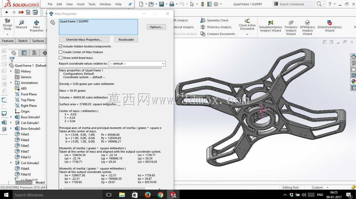The height and width of the screenshot is (199, 356).
Task: Open the Options gear icon
Action: (x=216, y=4)
